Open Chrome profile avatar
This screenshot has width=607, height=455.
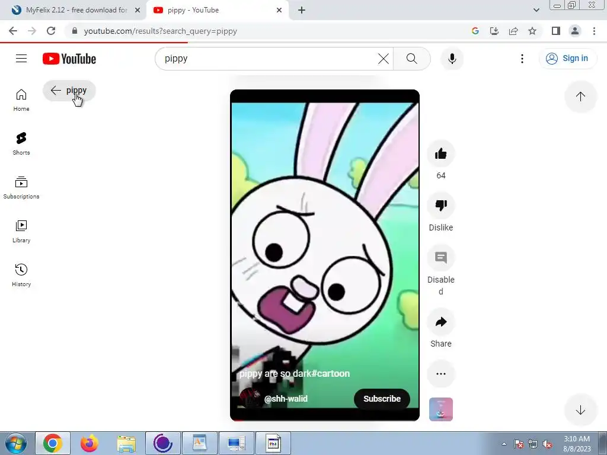click(x=575, y=31)
